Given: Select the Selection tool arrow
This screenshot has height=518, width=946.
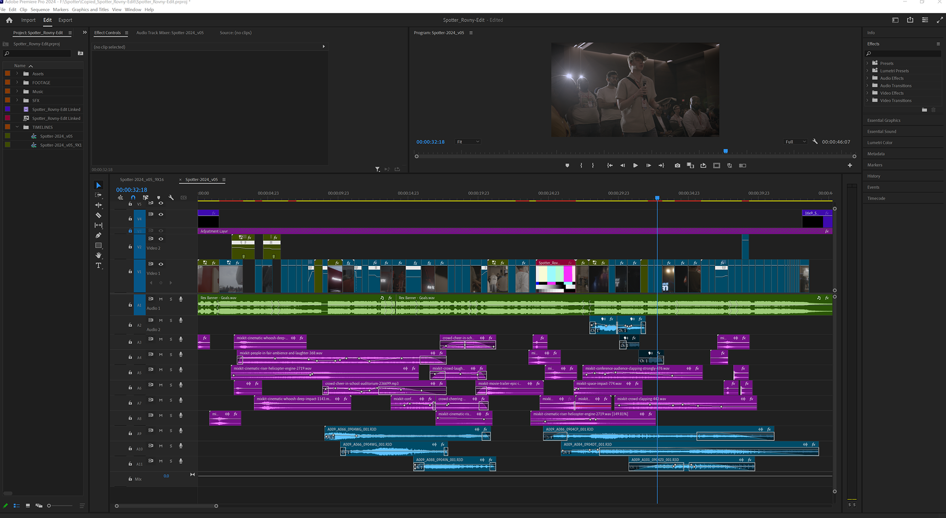Looking at the screenshot, I should (x=99, y=185).
